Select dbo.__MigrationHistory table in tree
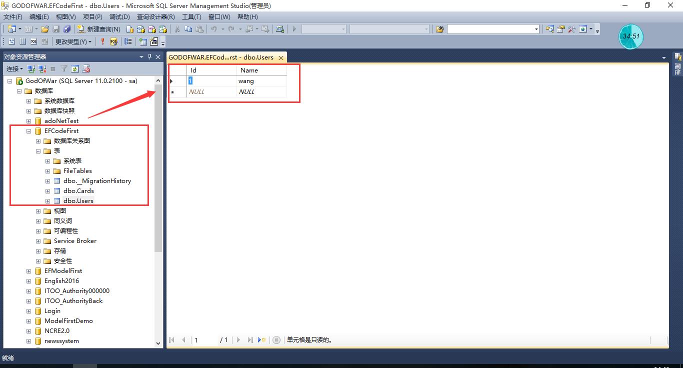 pyautogui.click(x=97, y=181)
